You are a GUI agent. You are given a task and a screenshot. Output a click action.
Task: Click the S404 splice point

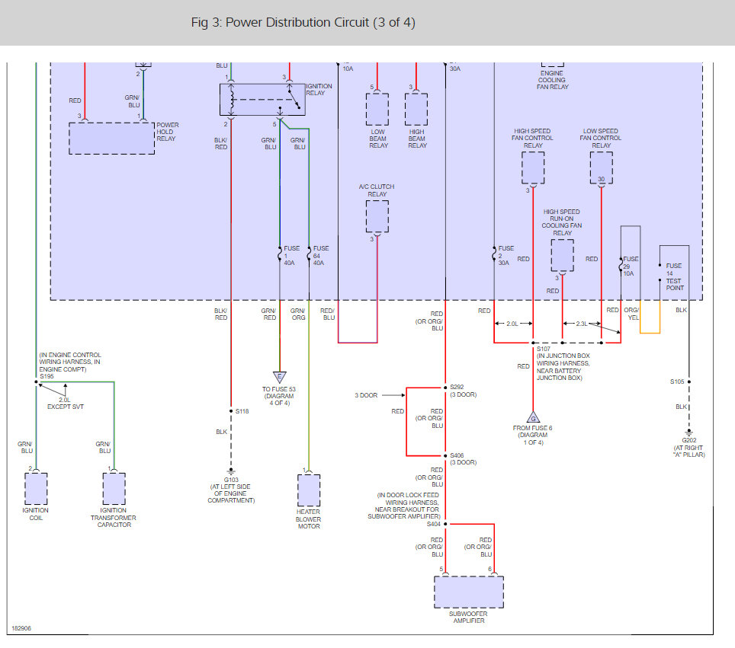[x=445, y=524]
